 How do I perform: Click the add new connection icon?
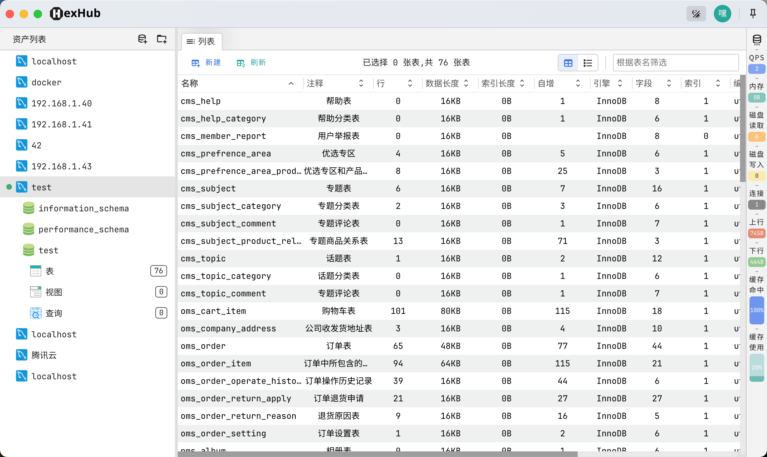pos(142,39)
